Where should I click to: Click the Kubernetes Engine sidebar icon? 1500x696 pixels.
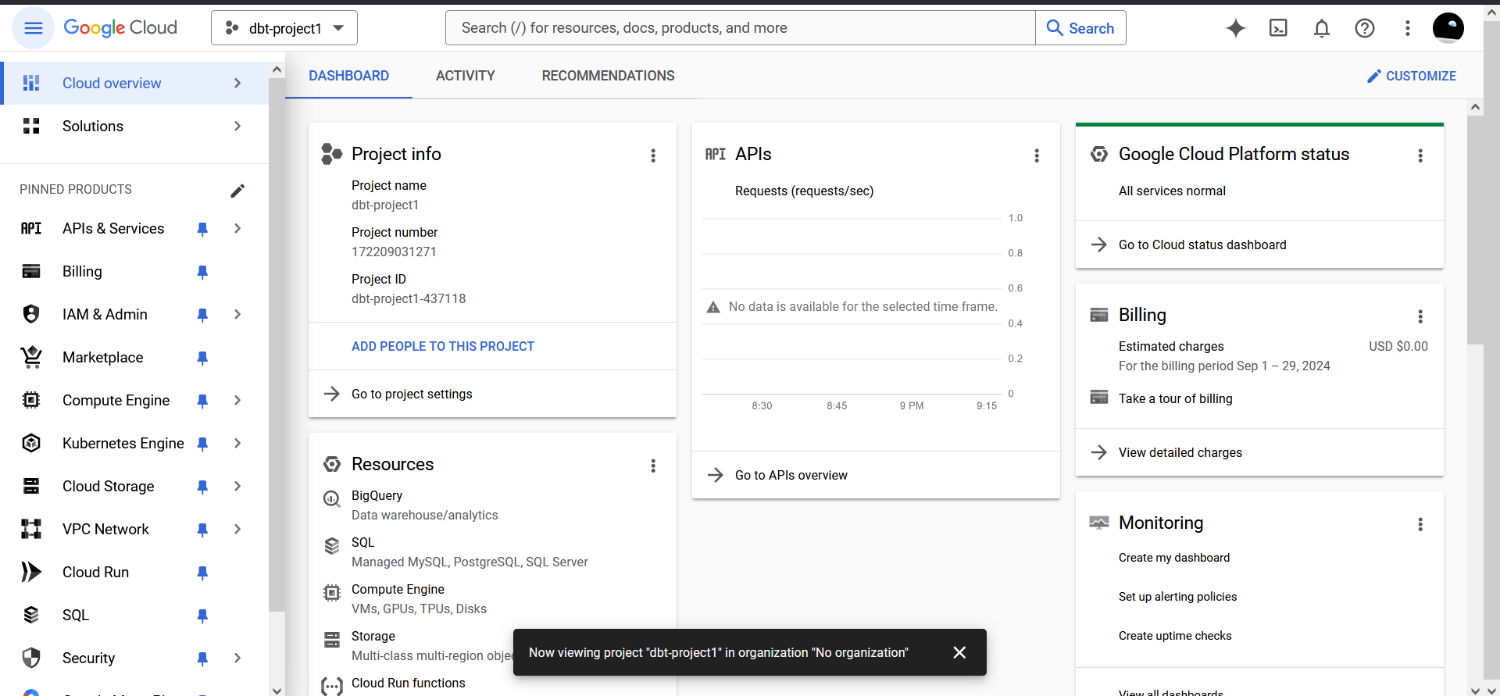click(x=31, y=443)
